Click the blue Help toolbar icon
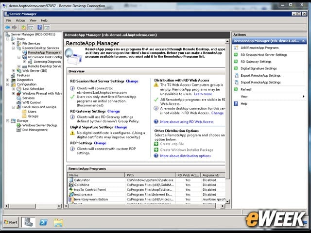This screenshot has height=233, width=311. pos(40,27)
